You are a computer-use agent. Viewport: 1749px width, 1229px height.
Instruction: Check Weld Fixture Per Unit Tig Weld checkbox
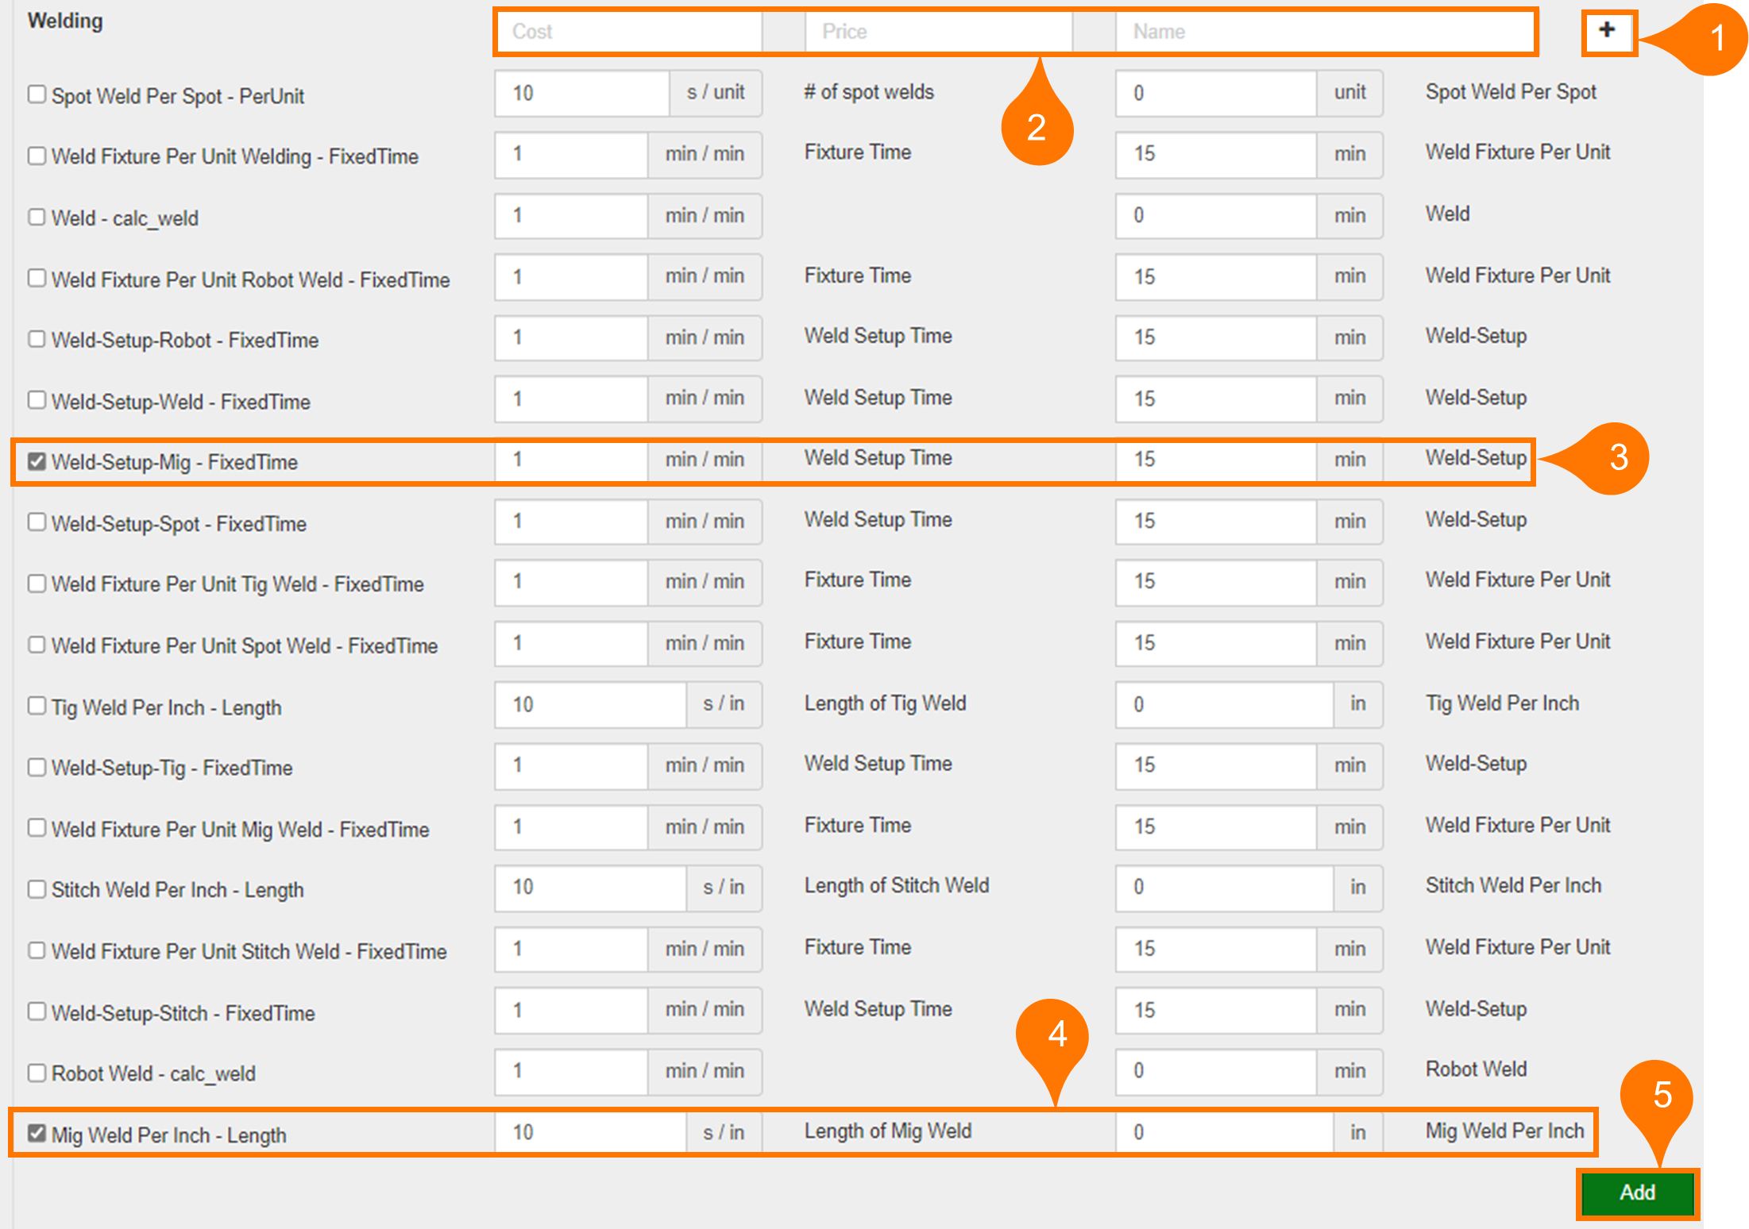pos(37,584)
